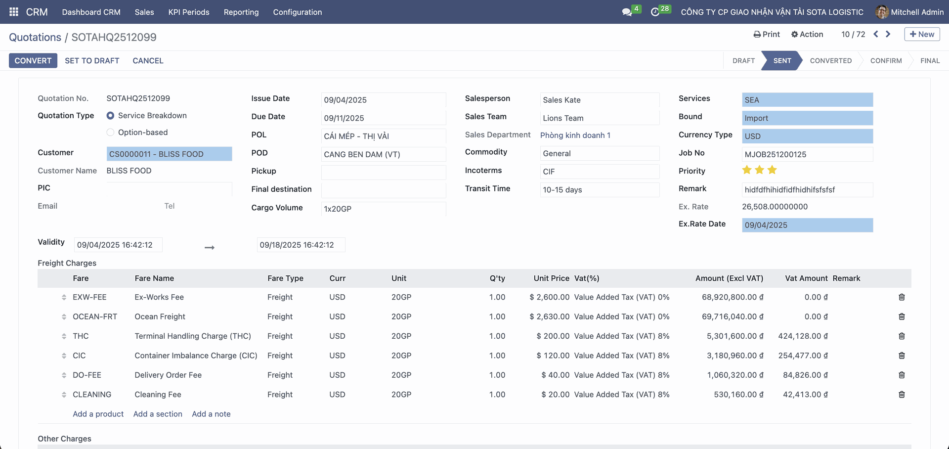Delete the EXW-FEE line with trash icon
This screenshot has height=449, width=949.
click(902, 297)
